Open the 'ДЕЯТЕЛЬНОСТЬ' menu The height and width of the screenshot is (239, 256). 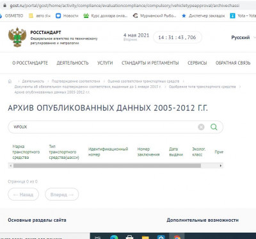[72, 63]
